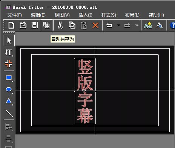Click the 自动另存为 tooltip label
Image resolution: width=175 pixels, height=148 pixels.
63,39
